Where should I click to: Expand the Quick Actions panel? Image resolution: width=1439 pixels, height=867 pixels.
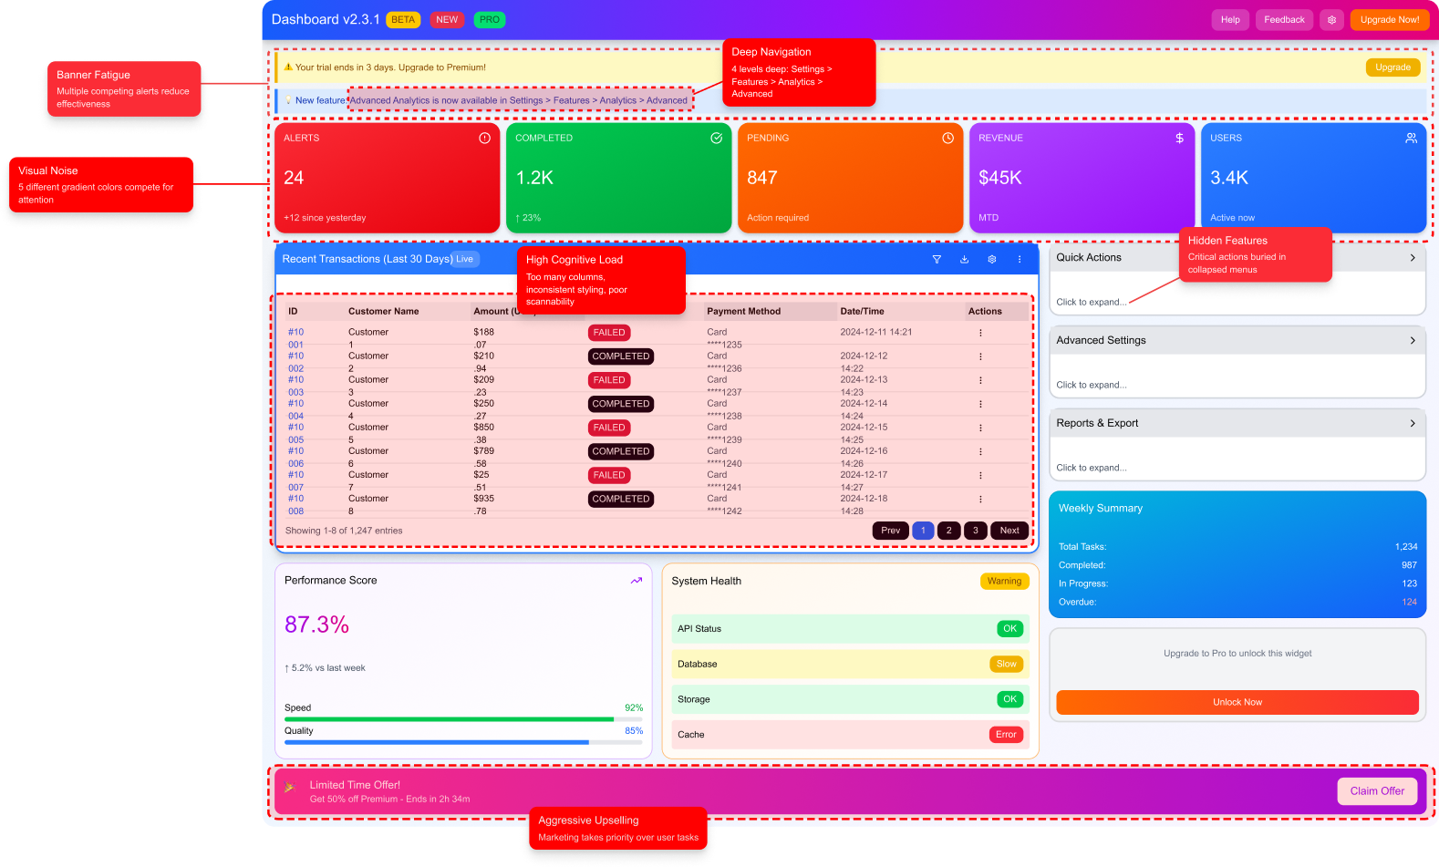[1413, 258]
